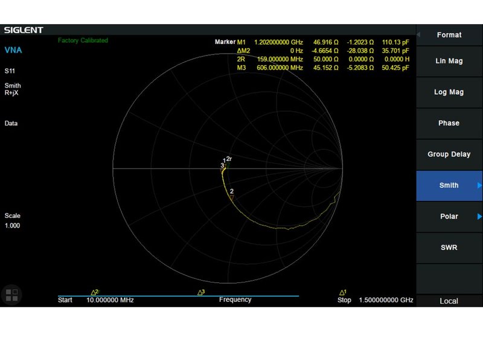This screenshot has width=483, height=338.
Task: Click the delta marker 2 frequency axis icon
Action: click(95, 292)
